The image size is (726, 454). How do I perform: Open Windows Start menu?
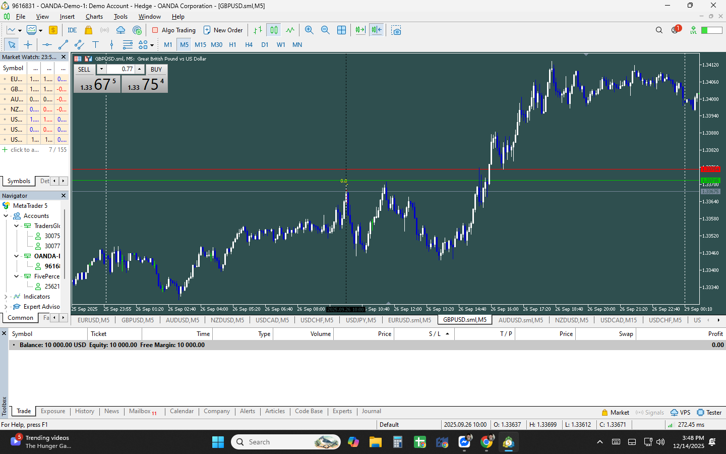[218, 442]
